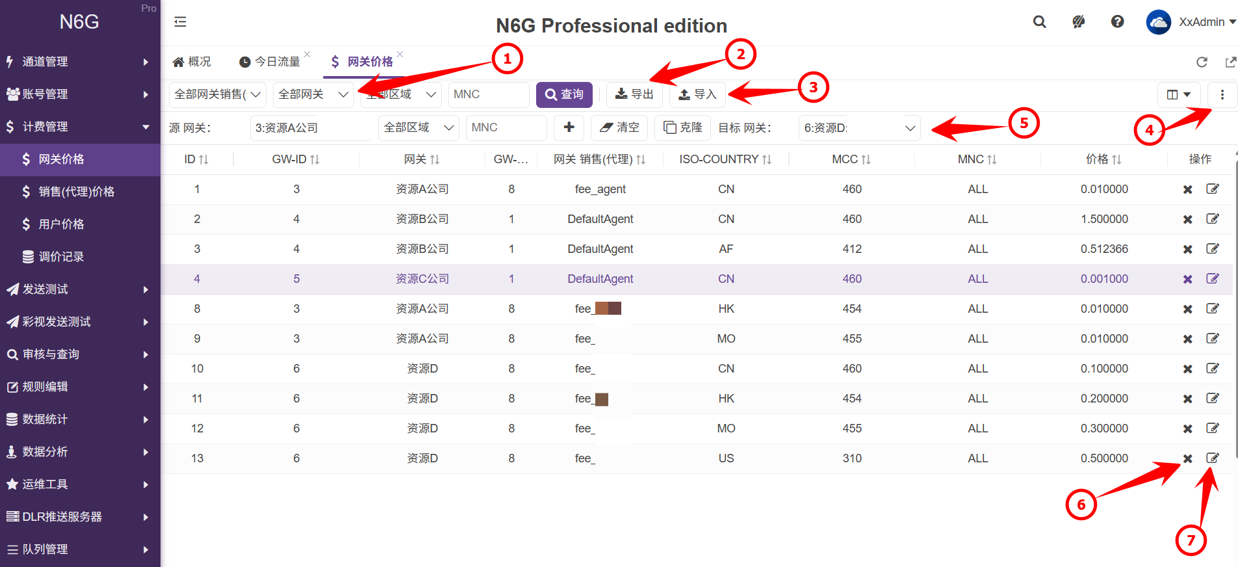Focus the top MNC input field
1238x567 pixels.
point(489,95)
